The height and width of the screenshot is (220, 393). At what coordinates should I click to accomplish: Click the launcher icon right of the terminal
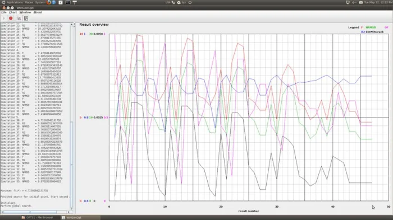[x=75, y=2]
